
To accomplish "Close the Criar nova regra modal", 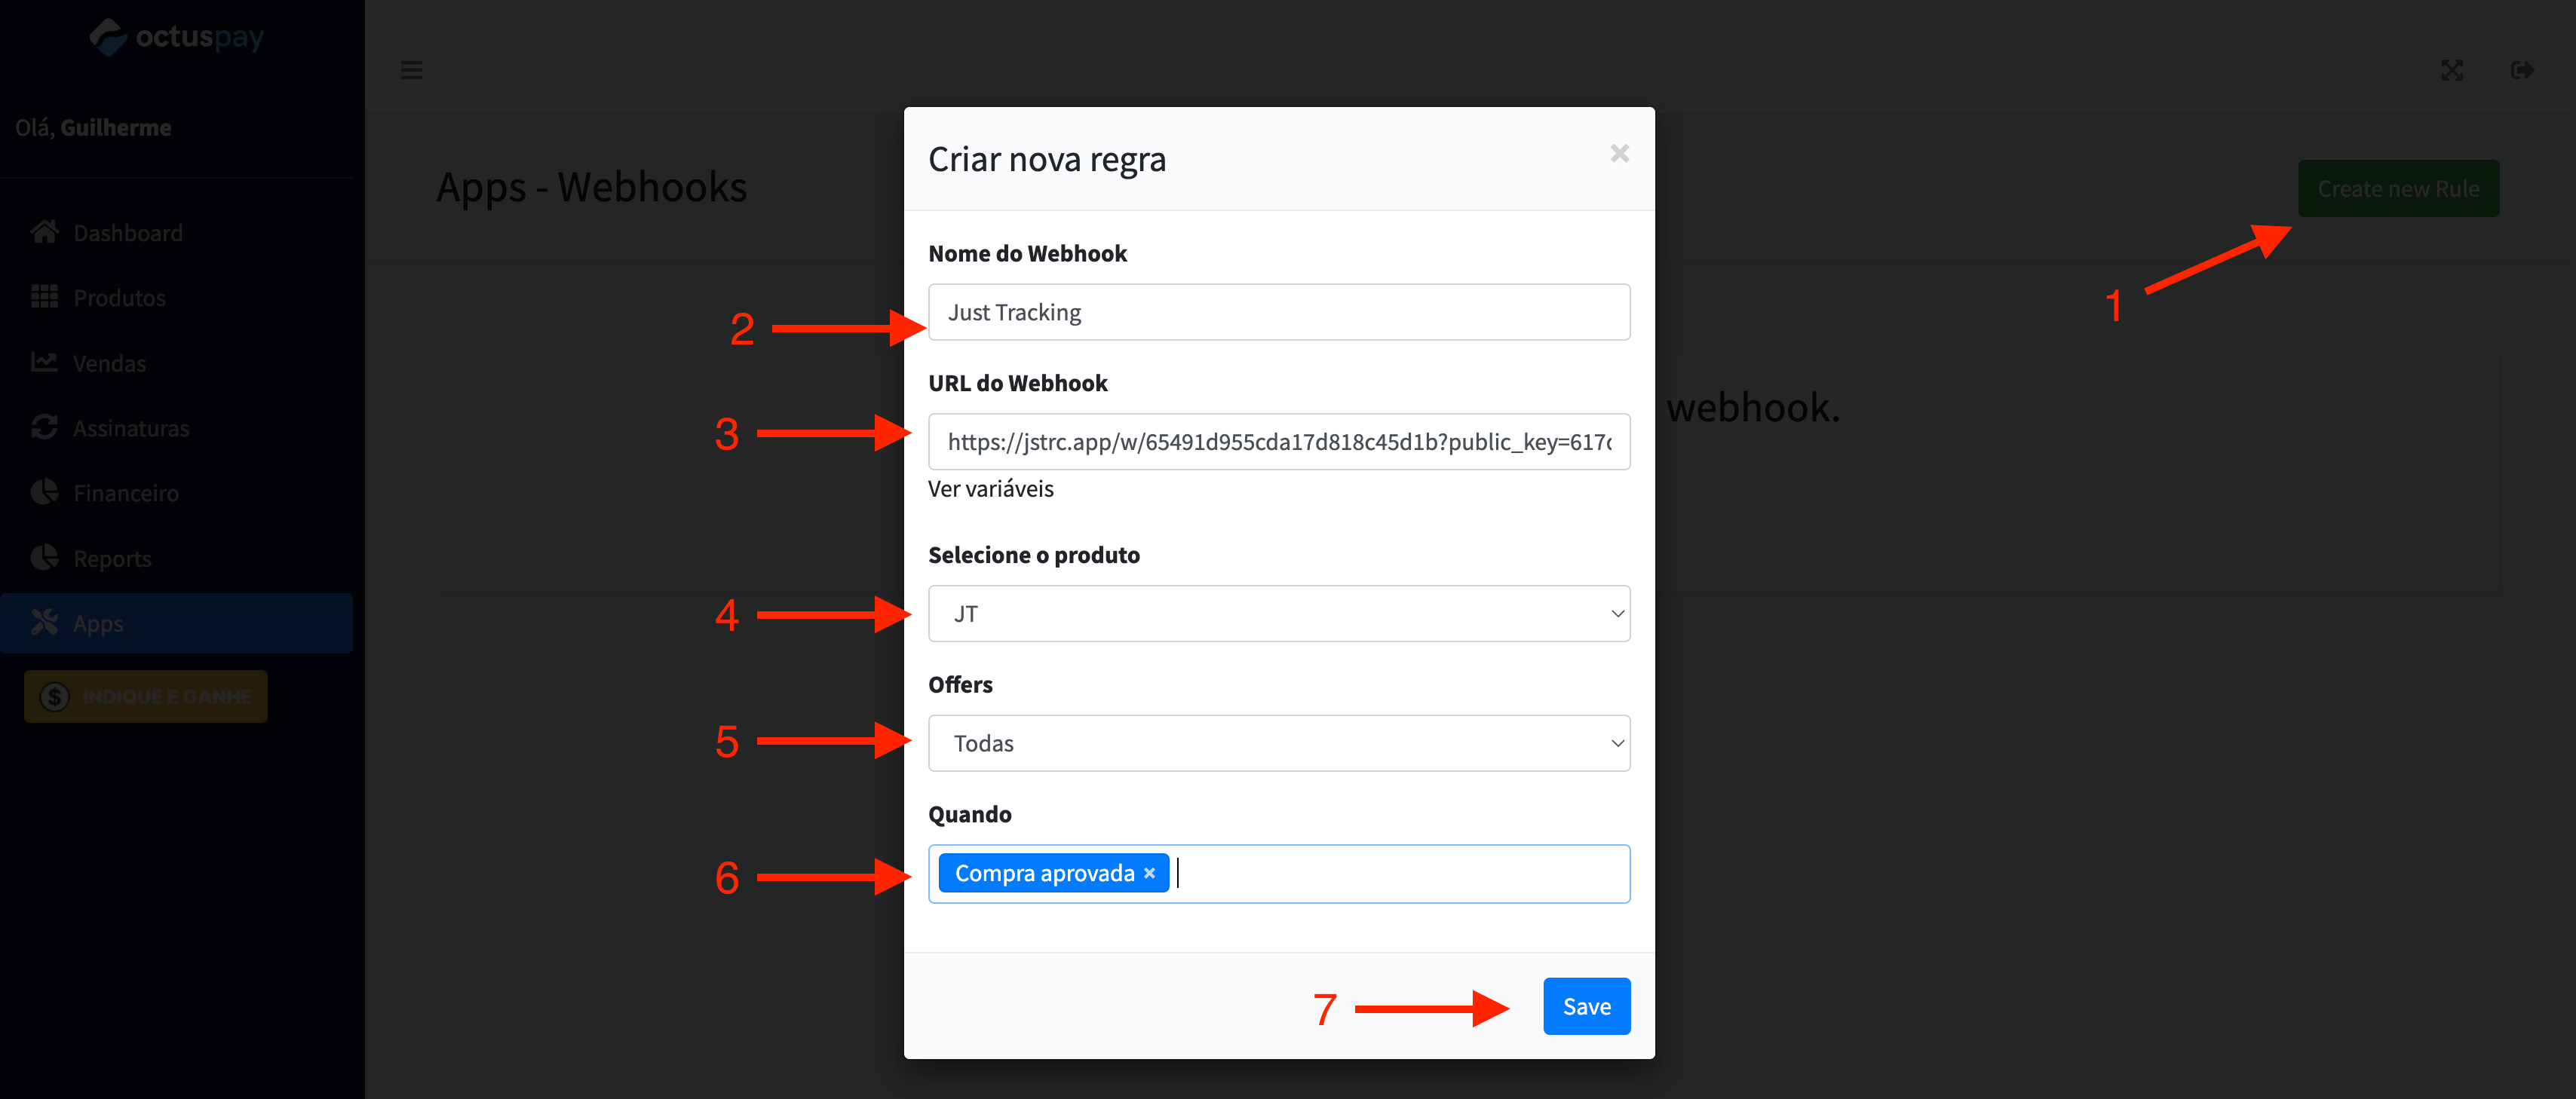I will [x=1620, y=153].
